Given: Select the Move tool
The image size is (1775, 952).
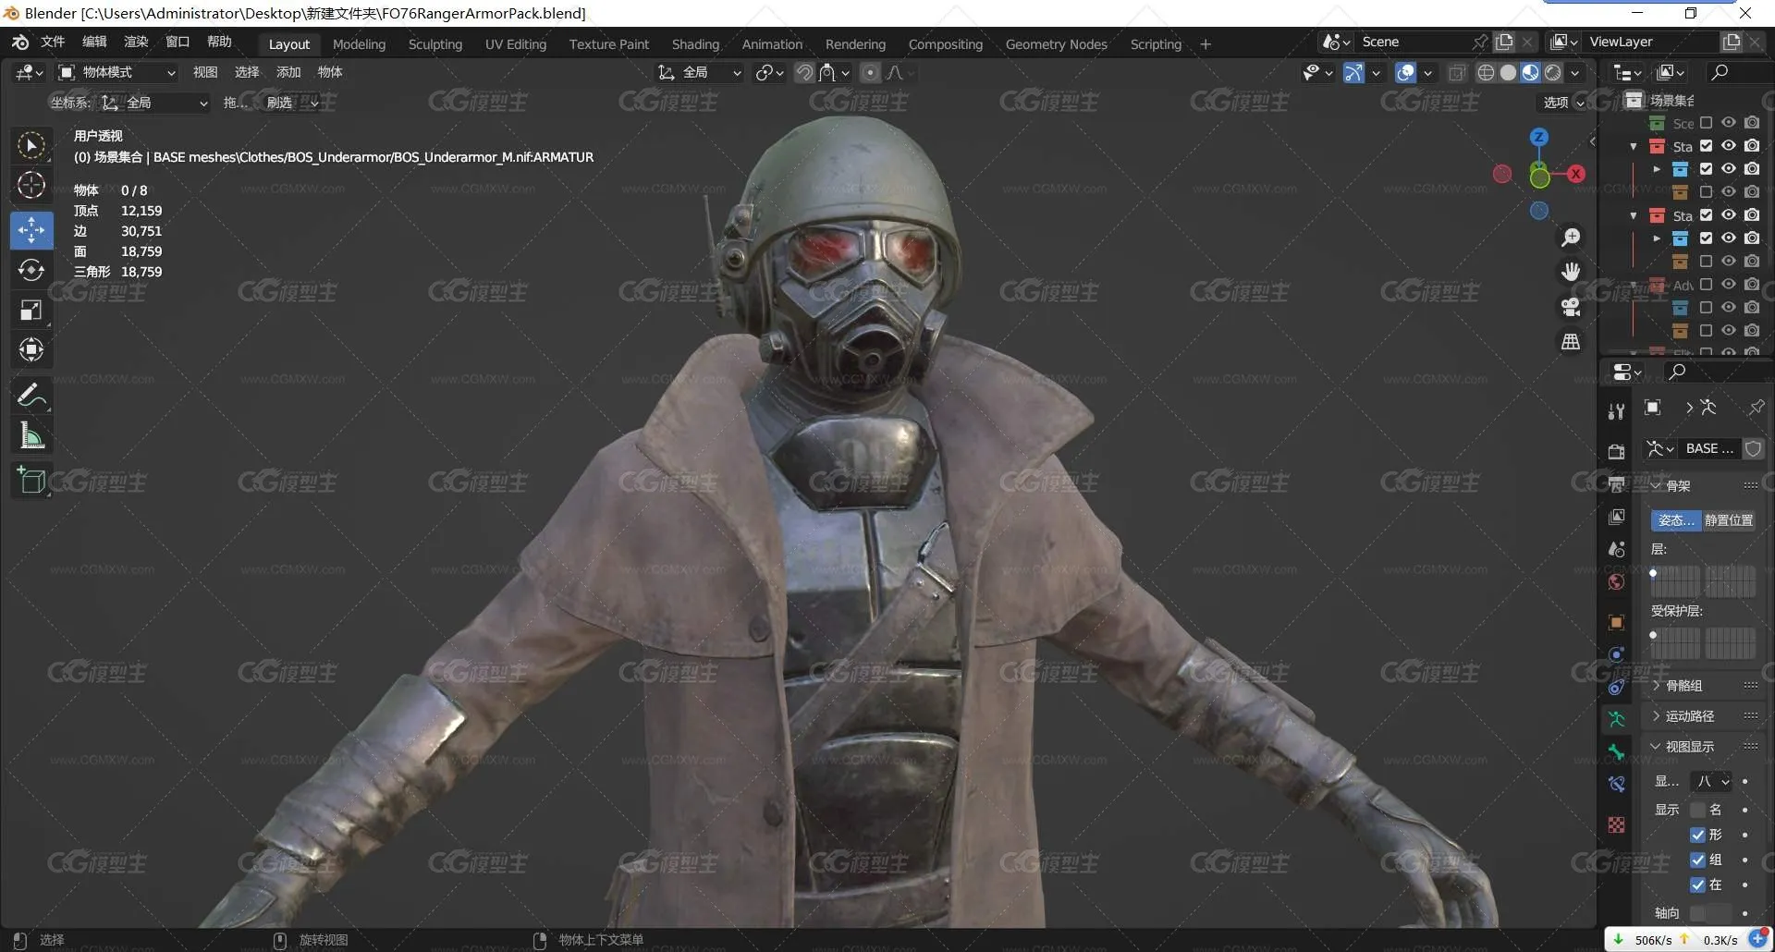Looking at the screenshot, I should 31,229.
